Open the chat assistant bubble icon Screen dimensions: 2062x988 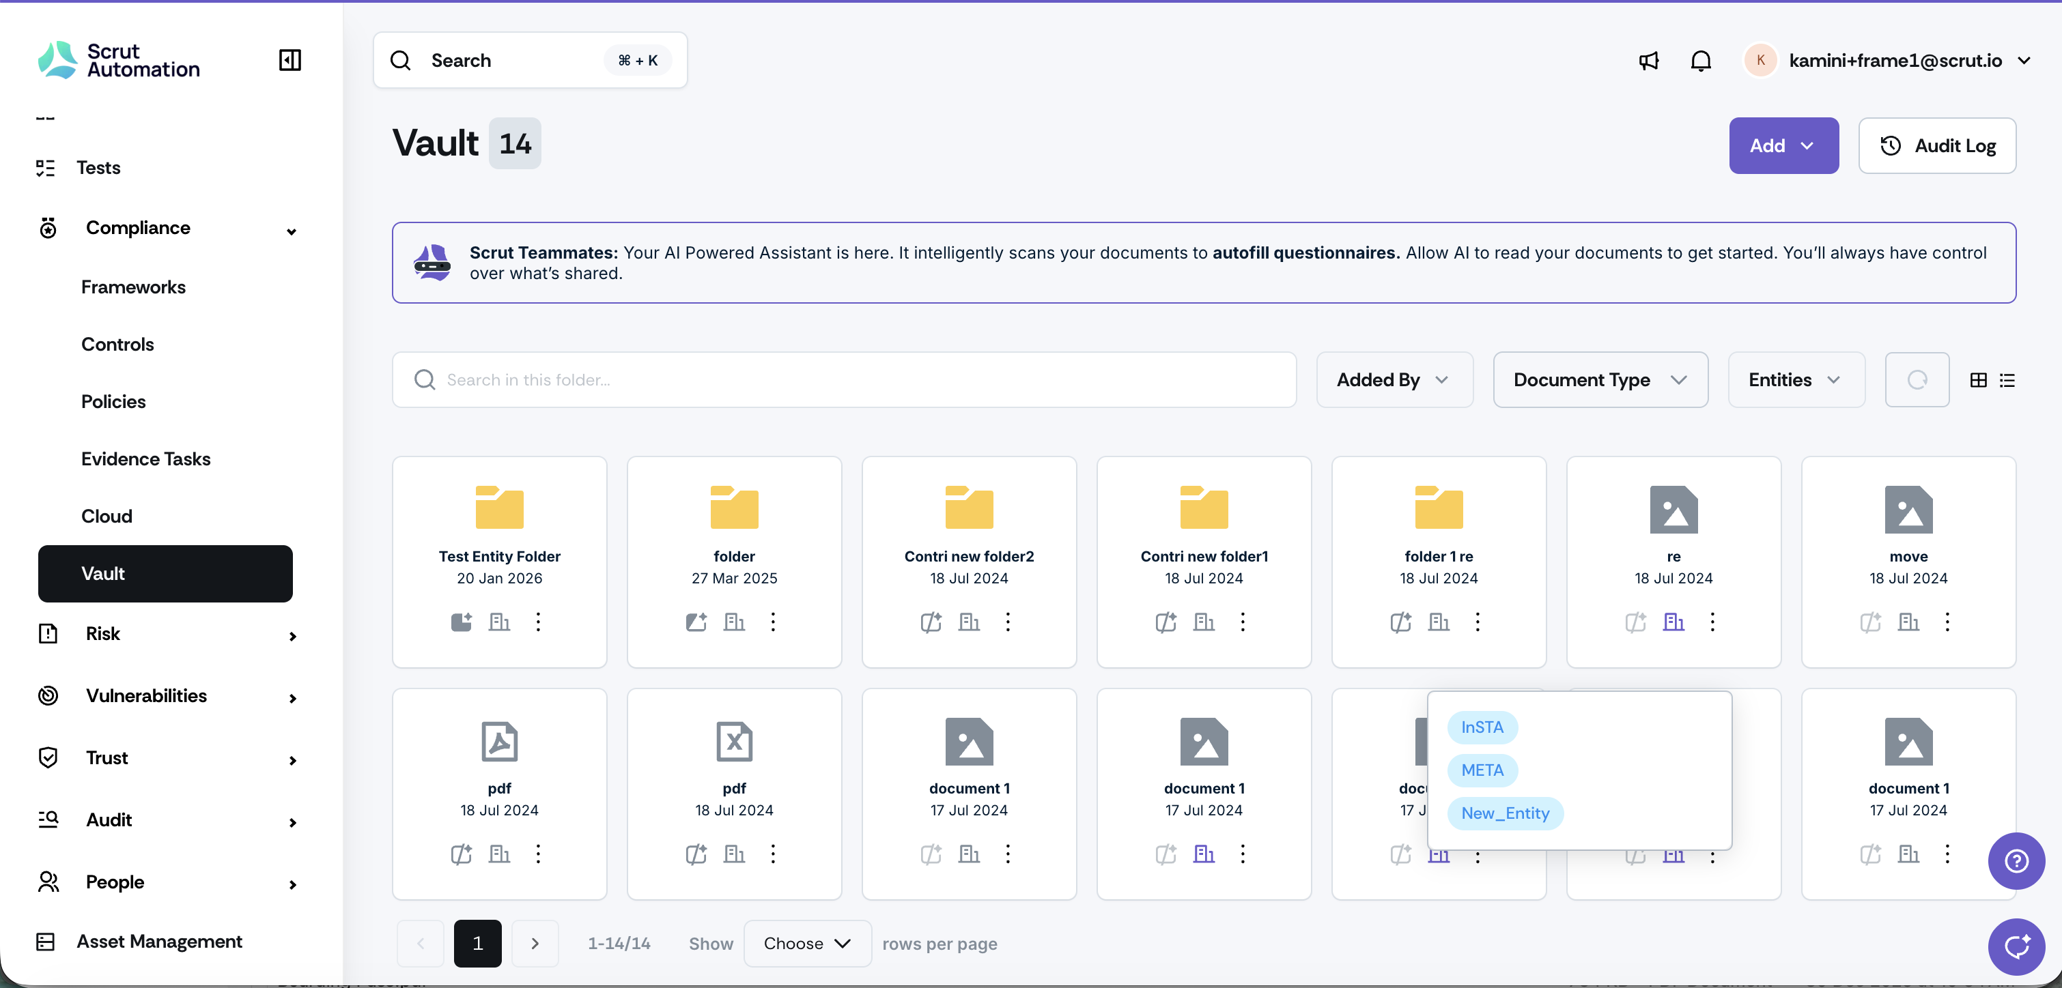(x=2016, y=946)
